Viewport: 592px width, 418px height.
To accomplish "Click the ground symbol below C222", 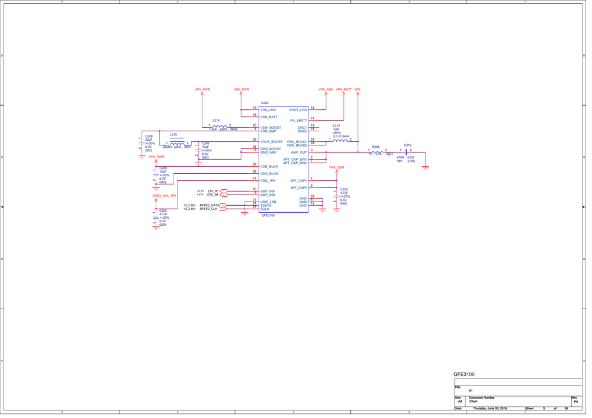I will click(x=156, y=228).
